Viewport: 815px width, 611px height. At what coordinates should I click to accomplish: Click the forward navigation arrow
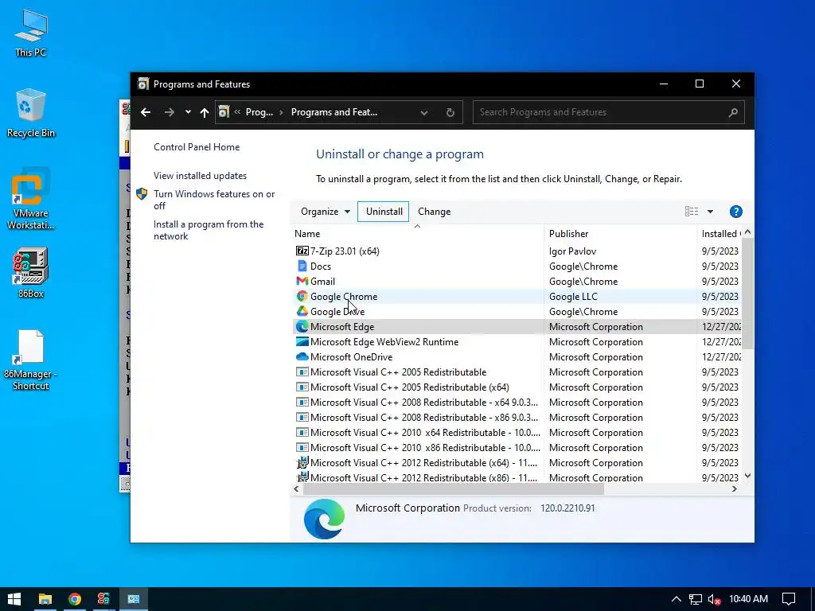(169, 112)
